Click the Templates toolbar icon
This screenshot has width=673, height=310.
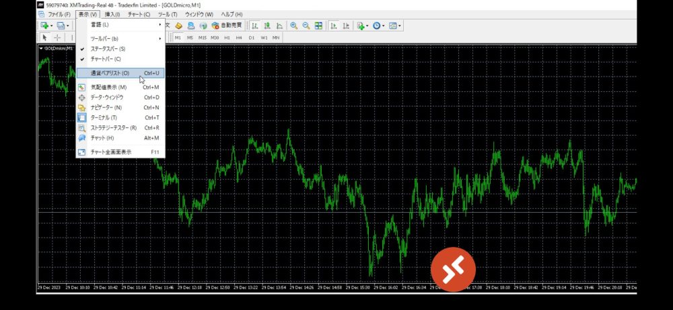[392, 25]
